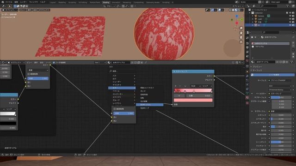
Task: Select rendered viewport shading icon
Action: click(239, 10)
